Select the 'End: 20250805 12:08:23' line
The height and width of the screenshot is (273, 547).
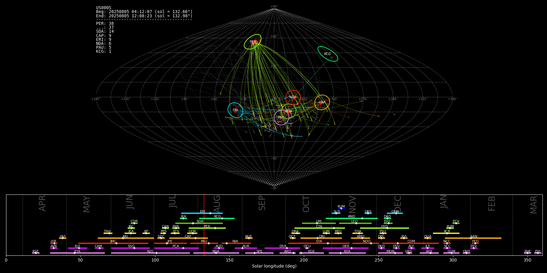[144, 16]
